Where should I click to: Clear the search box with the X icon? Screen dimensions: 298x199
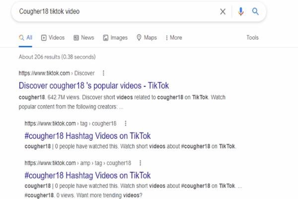223,11
